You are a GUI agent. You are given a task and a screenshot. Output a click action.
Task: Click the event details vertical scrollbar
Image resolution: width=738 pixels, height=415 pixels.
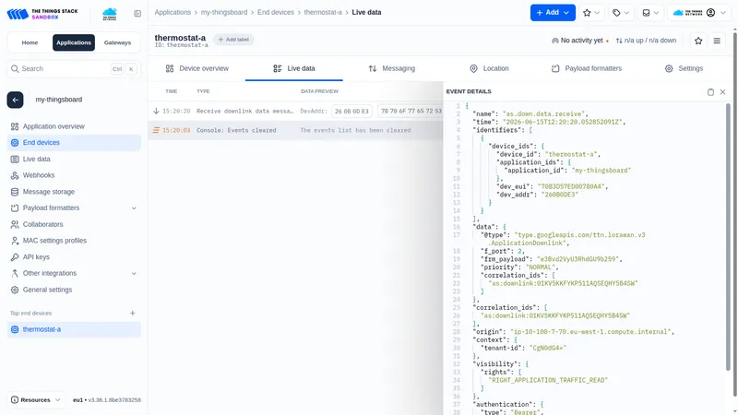[728, 235]
